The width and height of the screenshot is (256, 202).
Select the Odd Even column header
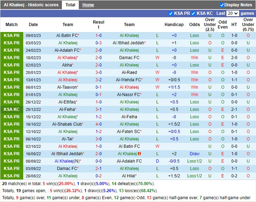pyautogui.click(x=223, y=25)
